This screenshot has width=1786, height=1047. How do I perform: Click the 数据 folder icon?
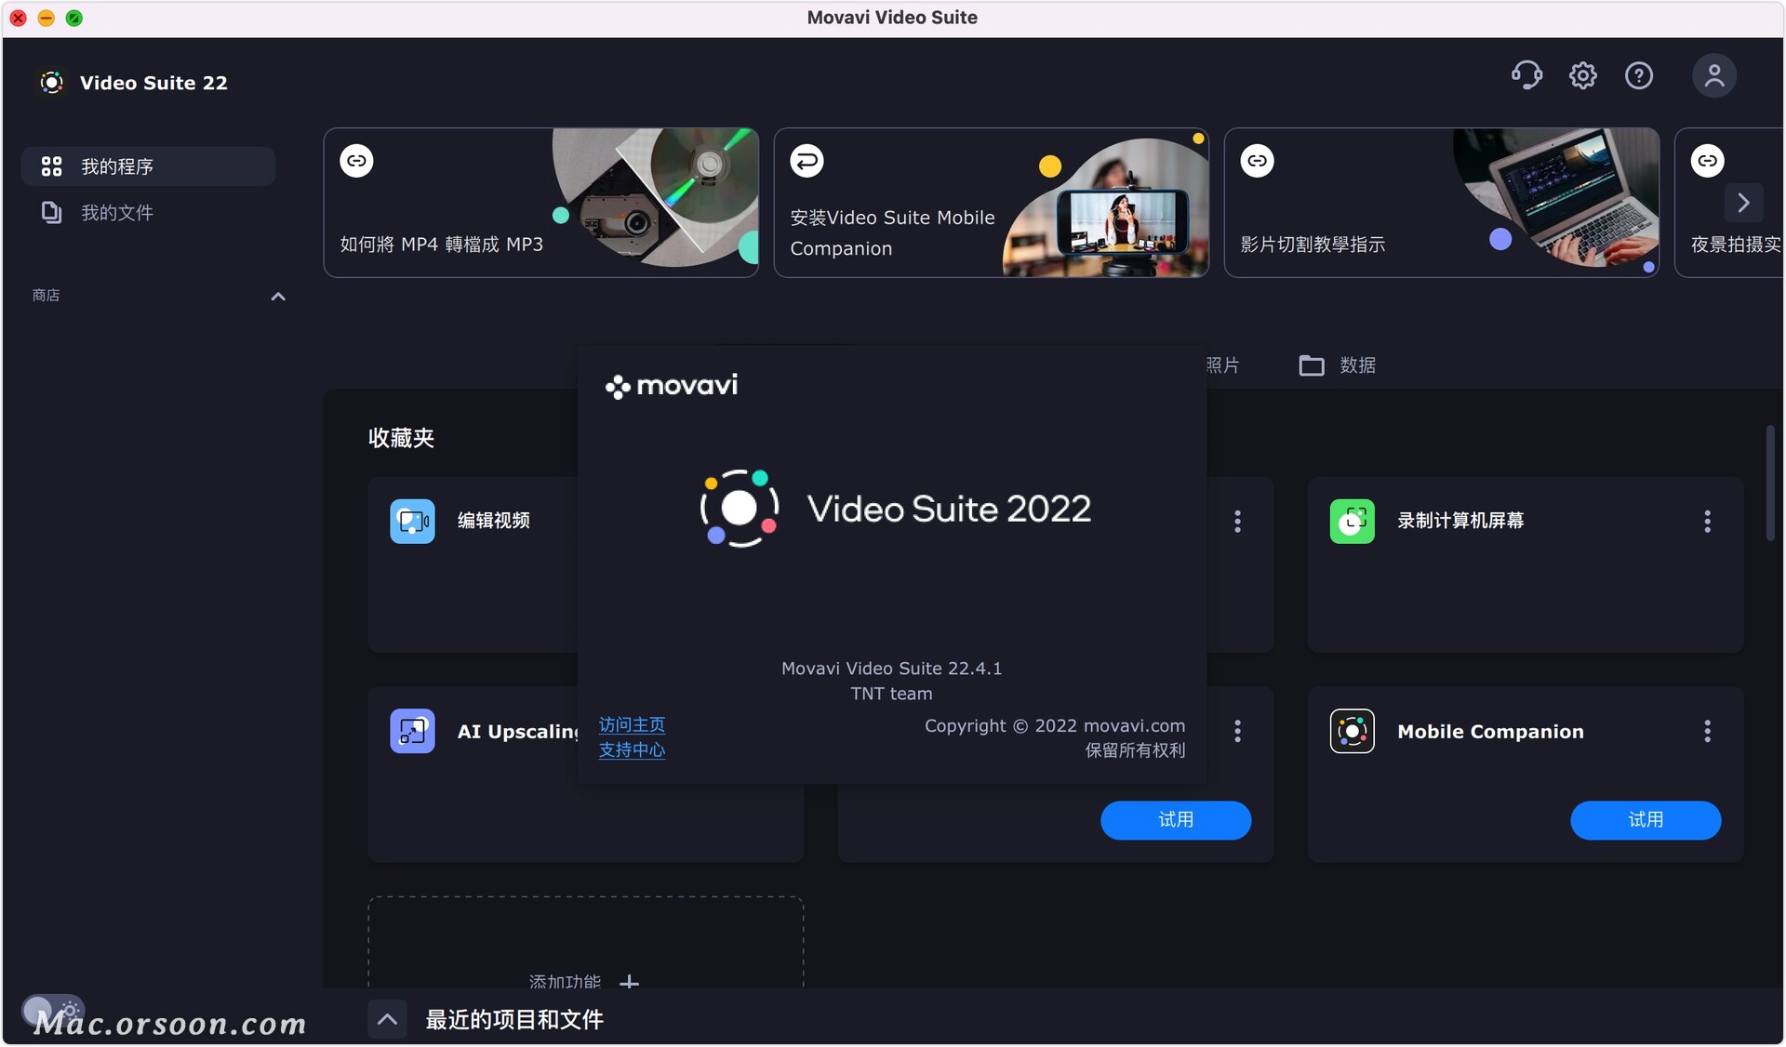tap(1312, 365)
